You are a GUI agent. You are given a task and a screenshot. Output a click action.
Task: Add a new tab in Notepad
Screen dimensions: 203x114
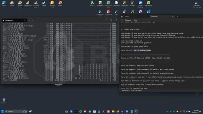pyautogui.click(x=178, y=16)
